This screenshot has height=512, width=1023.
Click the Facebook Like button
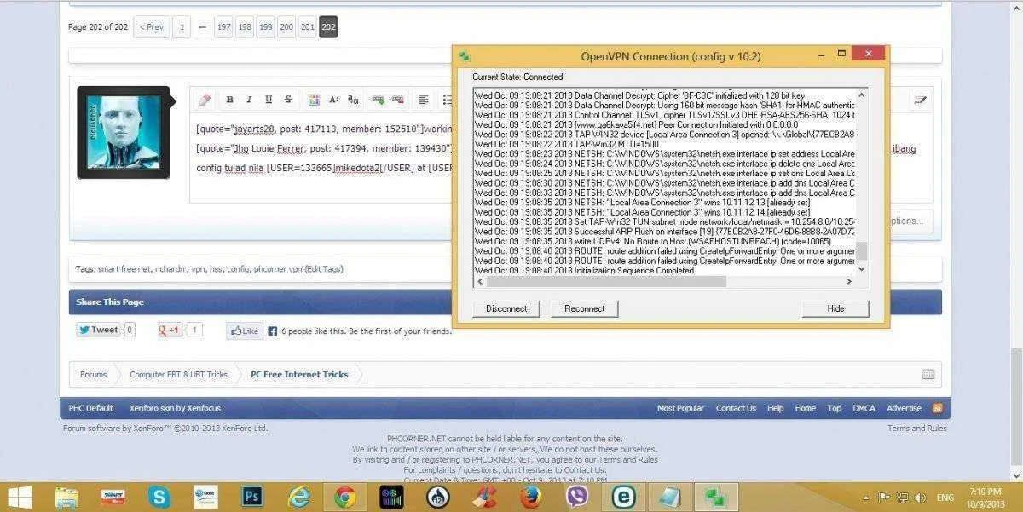point(244,331)
